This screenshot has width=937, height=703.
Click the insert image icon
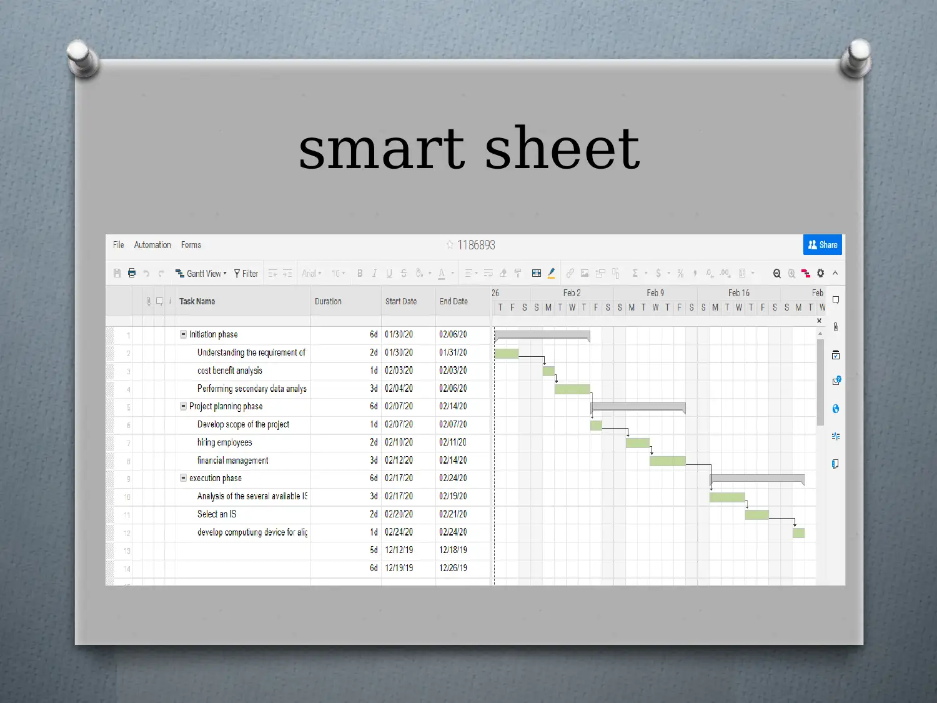(x=585, y=273)
